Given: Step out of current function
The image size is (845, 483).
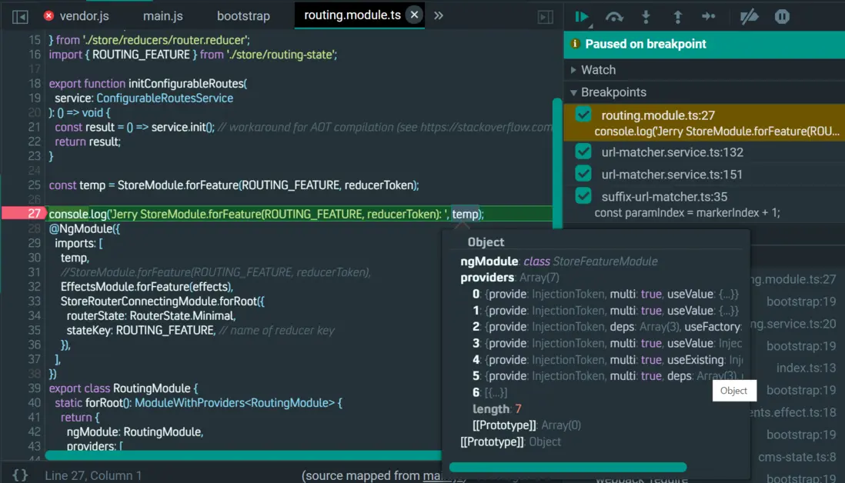Looking at the screenshot, I should (x=677, y=17).
